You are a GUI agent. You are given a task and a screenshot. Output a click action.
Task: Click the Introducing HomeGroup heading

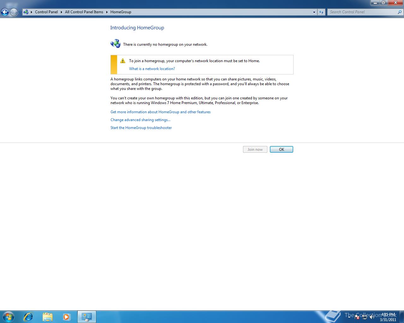tap(137, 28)
